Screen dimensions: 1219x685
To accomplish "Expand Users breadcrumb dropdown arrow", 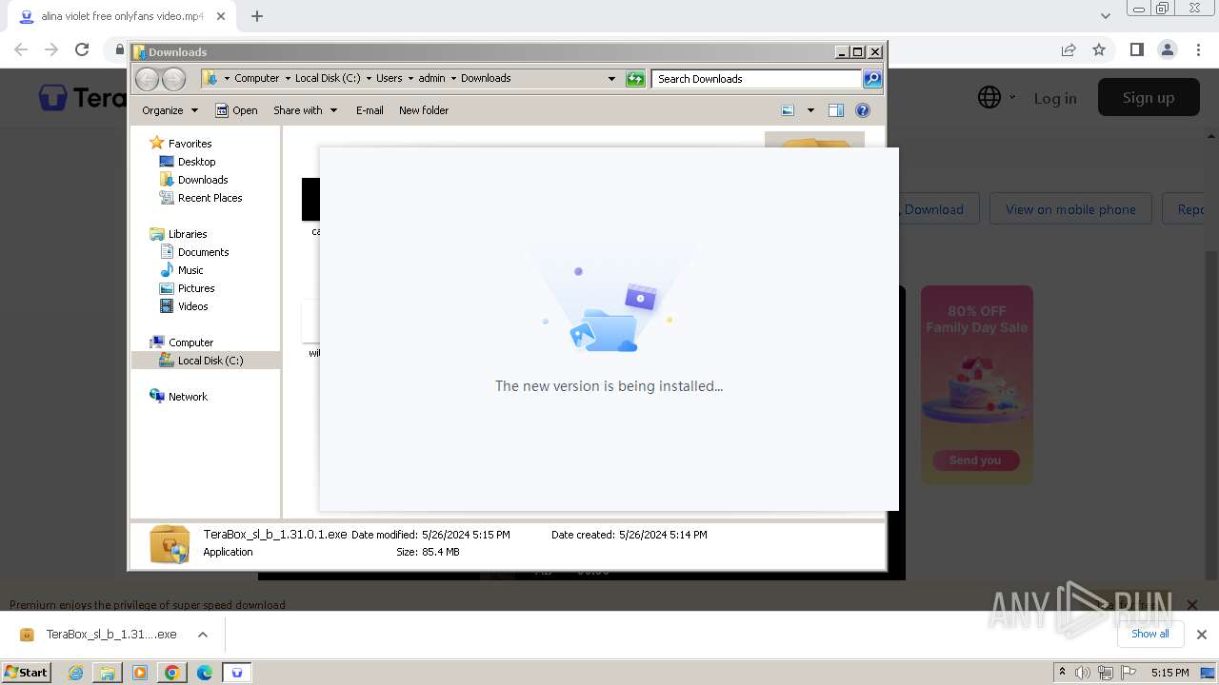I will [x=410, y=79].
